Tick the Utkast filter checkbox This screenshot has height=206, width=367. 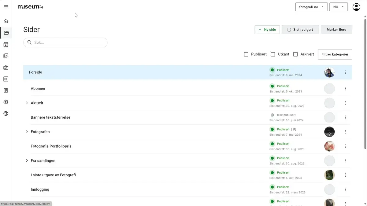[x=273, y=54]
